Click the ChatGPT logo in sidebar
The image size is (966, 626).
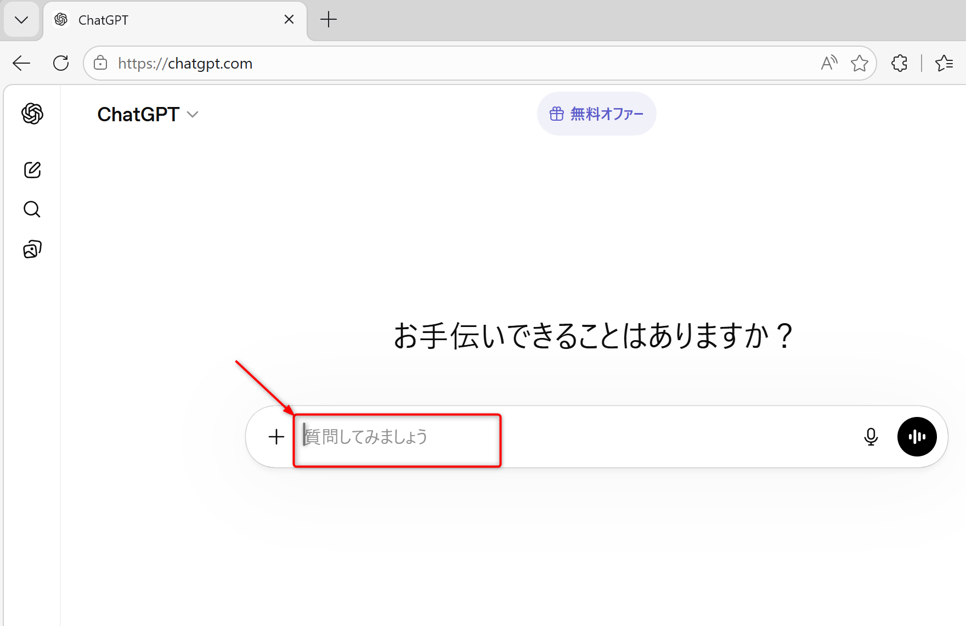[32, 114]
